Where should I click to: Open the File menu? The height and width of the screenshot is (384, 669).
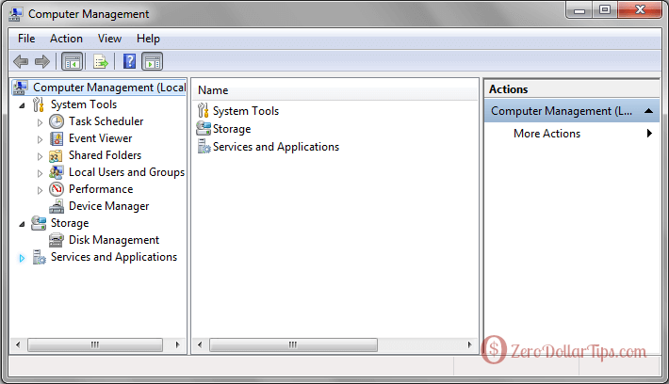click(26, 39)
